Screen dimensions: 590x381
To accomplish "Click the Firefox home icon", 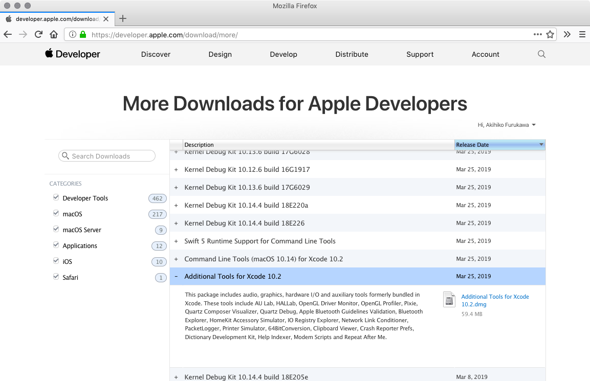I will pyautogui.click(x=54, y=34).
